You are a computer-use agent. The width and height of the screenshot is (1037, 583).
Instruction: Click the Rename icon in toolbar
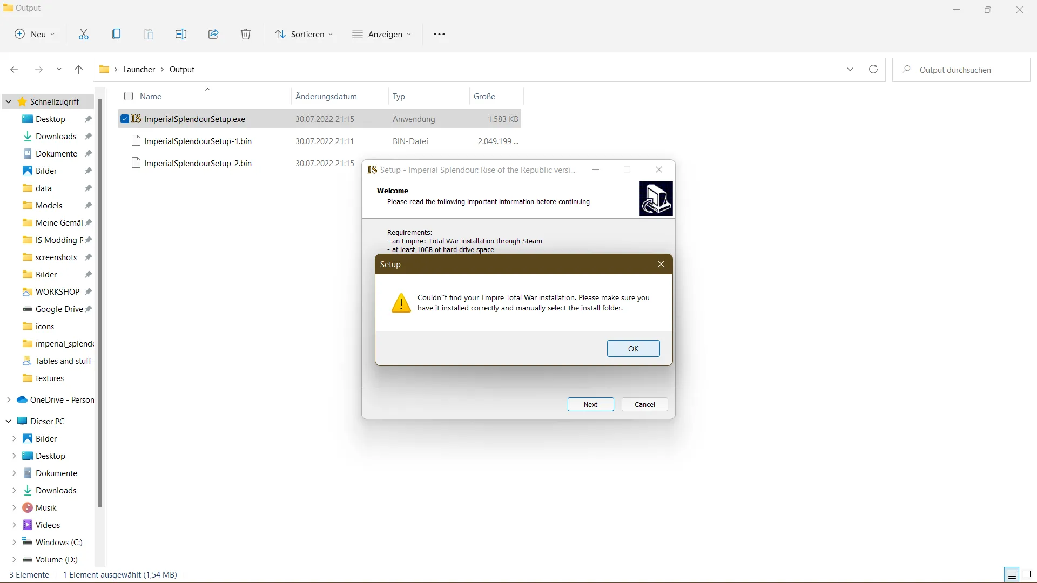[x=181, y=34]
